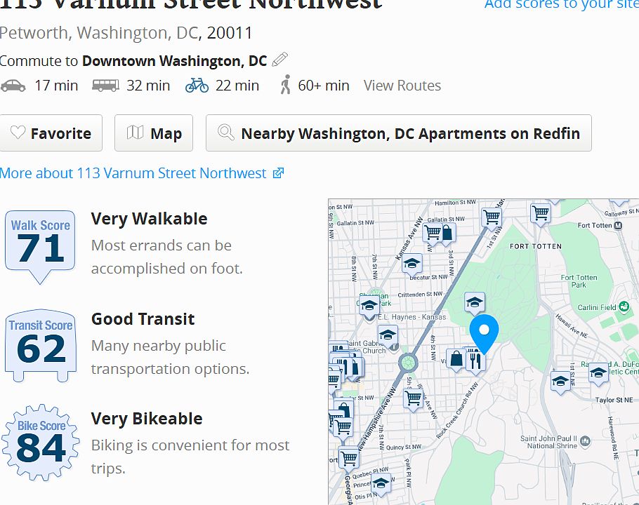Click the shopping bag marker beside the restaurant marker
This screenshot has height=505, width=639.
click(x=456, y=359)
